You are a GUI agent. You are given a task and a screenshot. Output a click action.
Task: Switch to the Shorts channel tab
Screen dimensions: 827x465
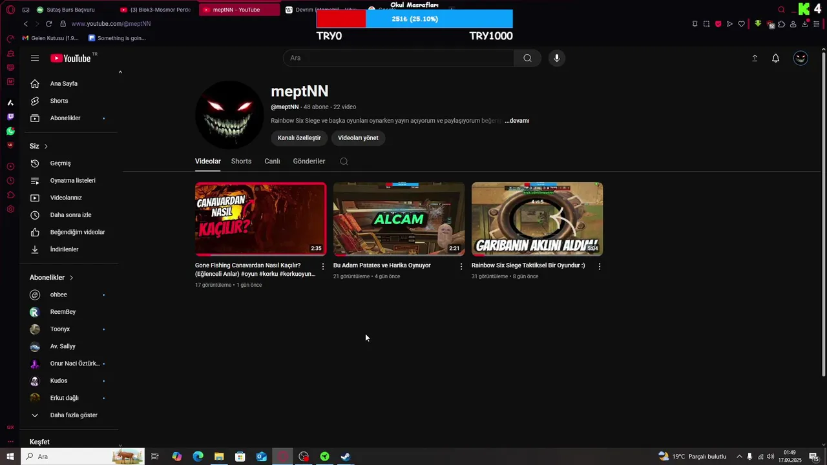pos(241,161)
